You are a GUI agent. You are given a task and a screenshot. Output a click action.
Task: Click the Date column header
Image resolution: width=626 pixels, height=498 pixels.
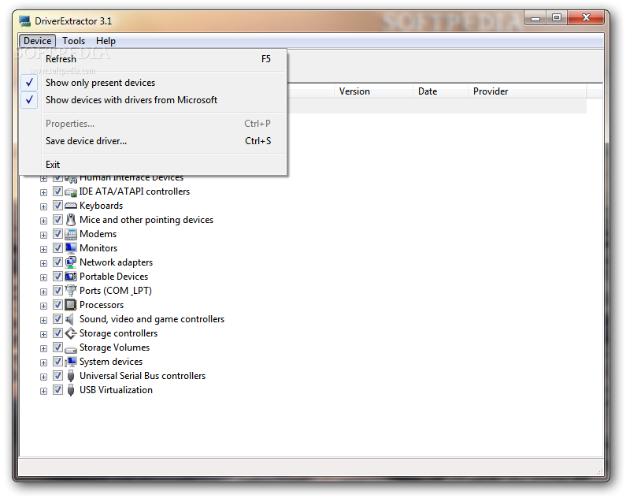(x=440, y=91)
